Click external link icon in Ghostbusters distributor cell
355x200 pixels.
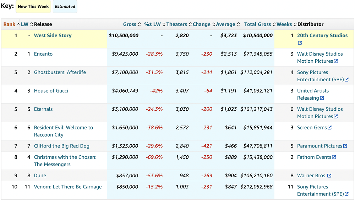coord(346,80)
